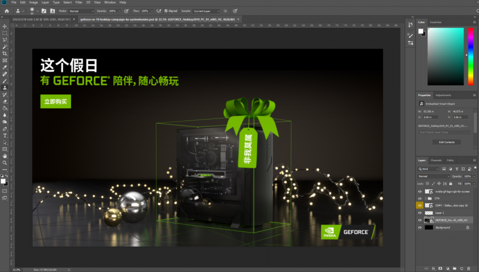Hide the Background layer
479x272 pixels.
click(x=420, y=227)
